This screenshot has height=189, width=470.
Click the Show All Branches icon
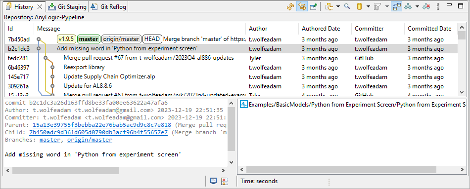click(408, 6)
